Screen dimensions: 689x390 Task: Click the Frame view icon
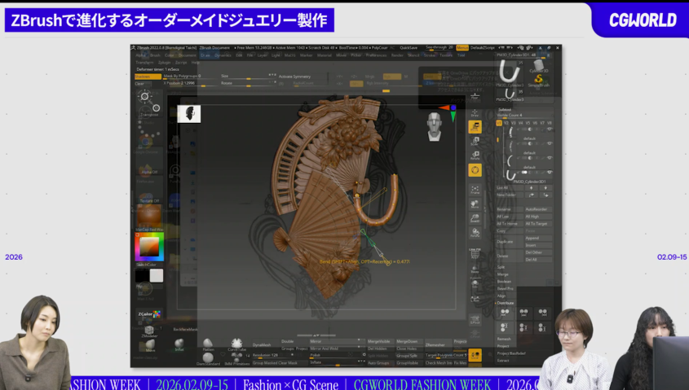click(475, 189)
